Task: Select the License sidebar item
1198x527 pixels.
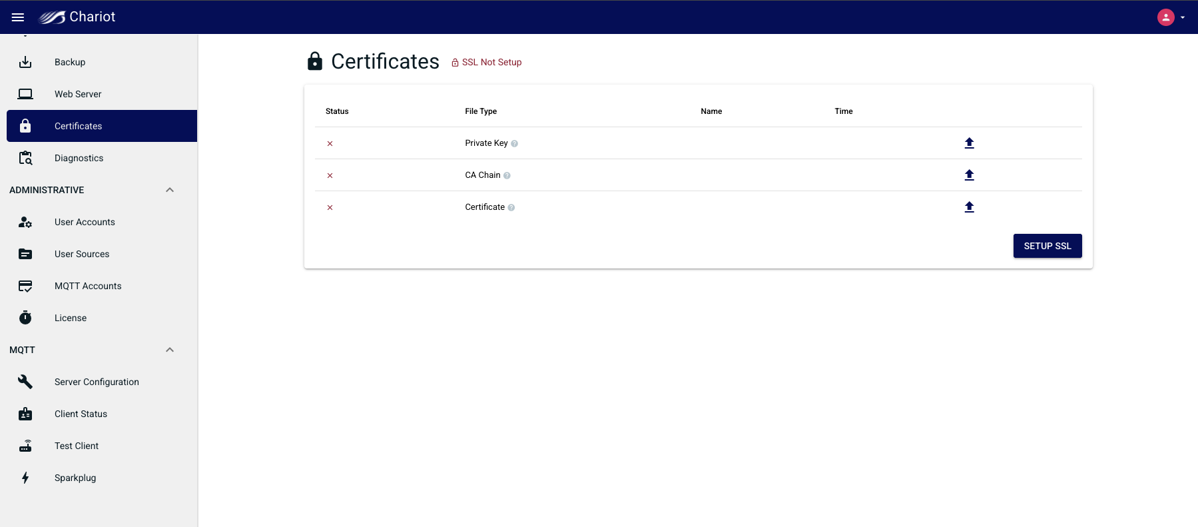Action: tap(71, 318)
